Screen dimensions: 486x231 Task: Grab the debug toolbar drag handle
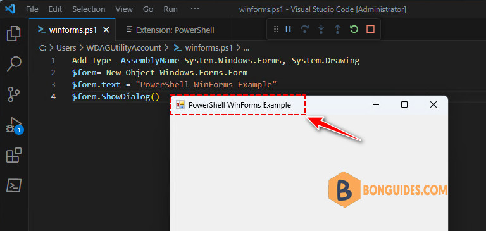276,30
